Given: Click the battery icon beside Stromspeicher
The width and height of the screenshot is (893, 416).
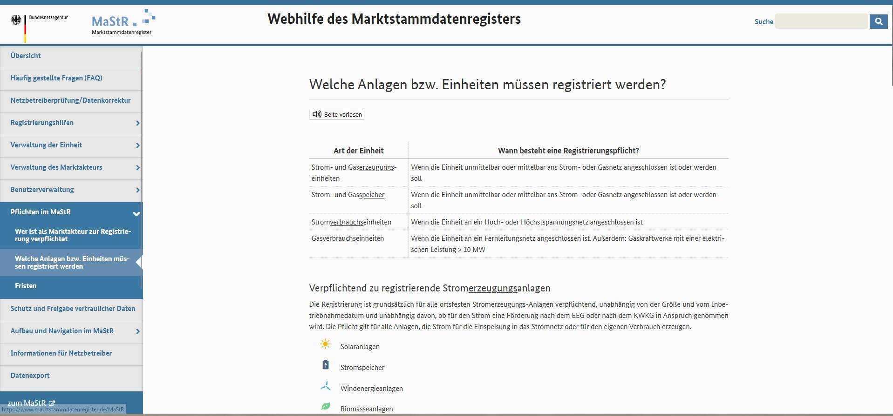Looking at the screenshot, I should pos(326,365).
